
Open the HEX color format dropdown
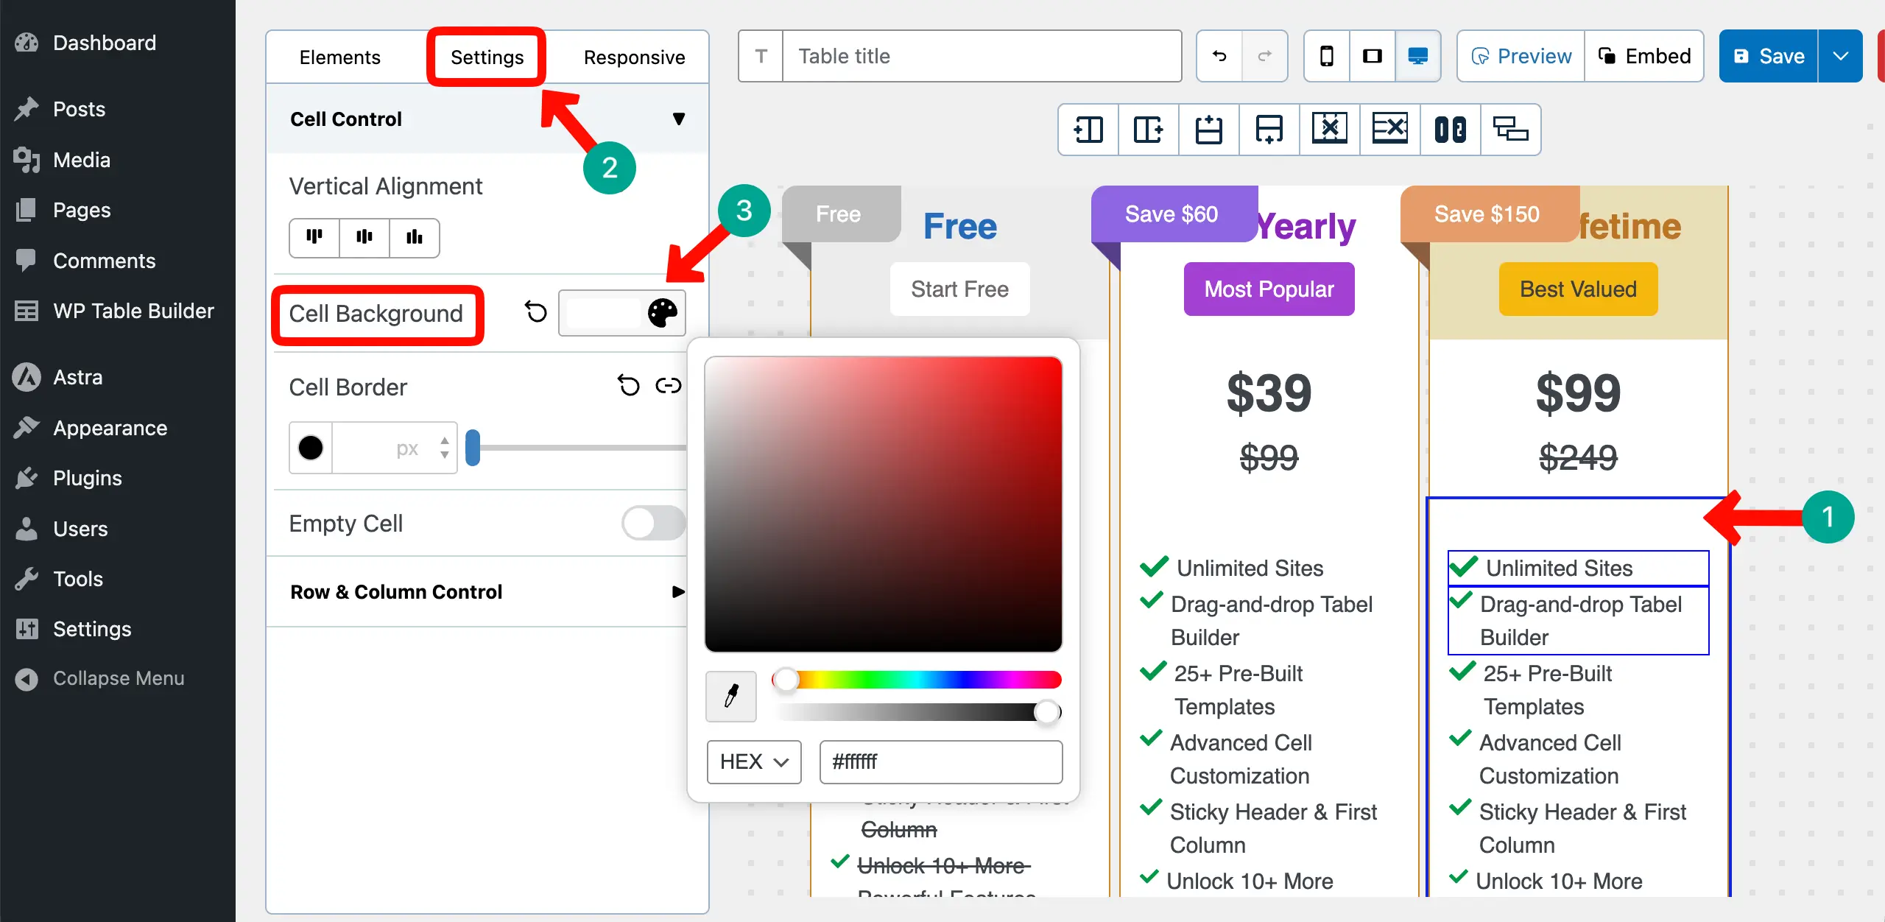[753, 761]
